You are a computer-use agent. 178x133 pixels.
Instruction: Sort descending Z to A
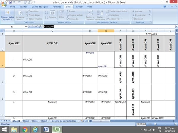46,17
